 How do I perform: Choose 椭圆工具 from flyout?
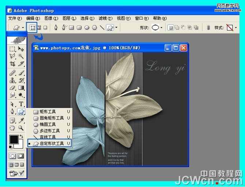[50, 124]
